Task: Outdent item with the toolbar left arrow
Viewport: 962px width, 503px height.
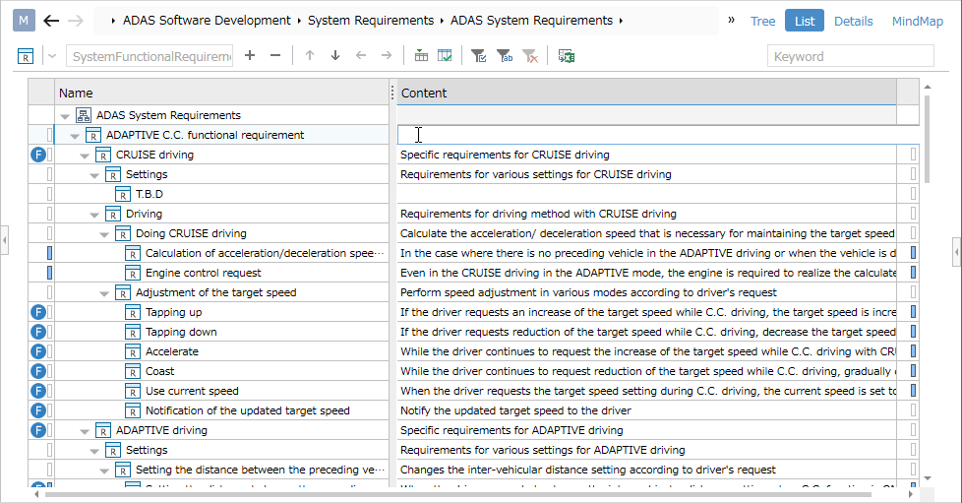Action: point(361,56)
